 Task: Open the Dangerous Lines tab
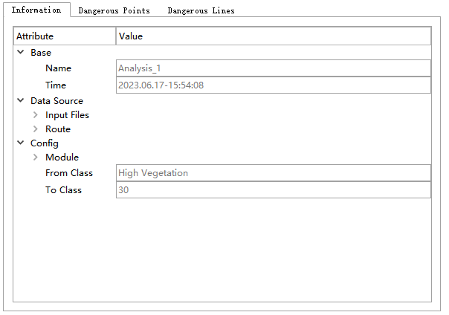[x=201, y=10]
